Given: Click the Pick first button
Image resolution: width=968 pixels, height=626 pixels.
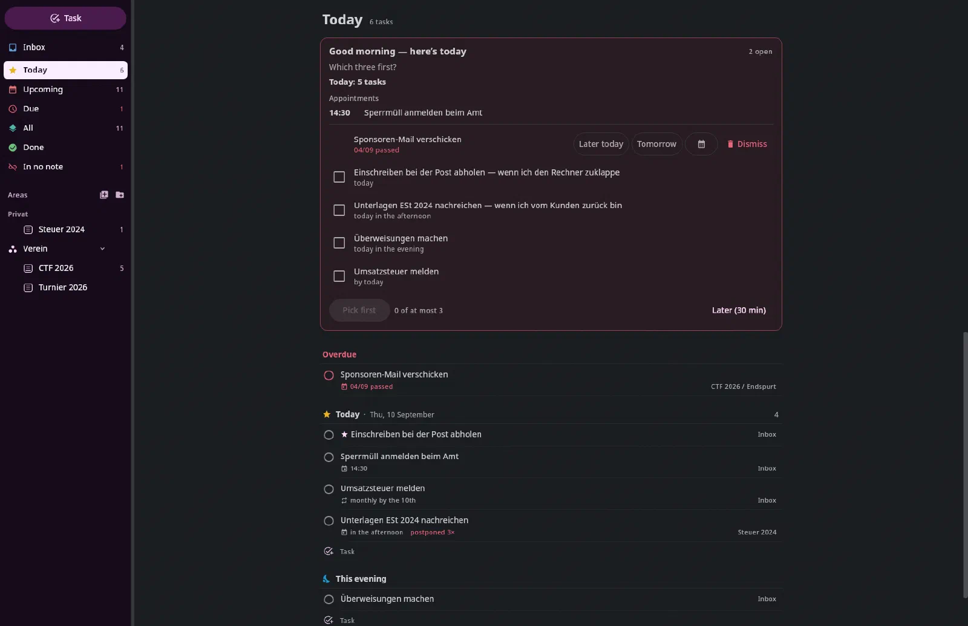Looking at the screenshot, I should coord(359,310).
